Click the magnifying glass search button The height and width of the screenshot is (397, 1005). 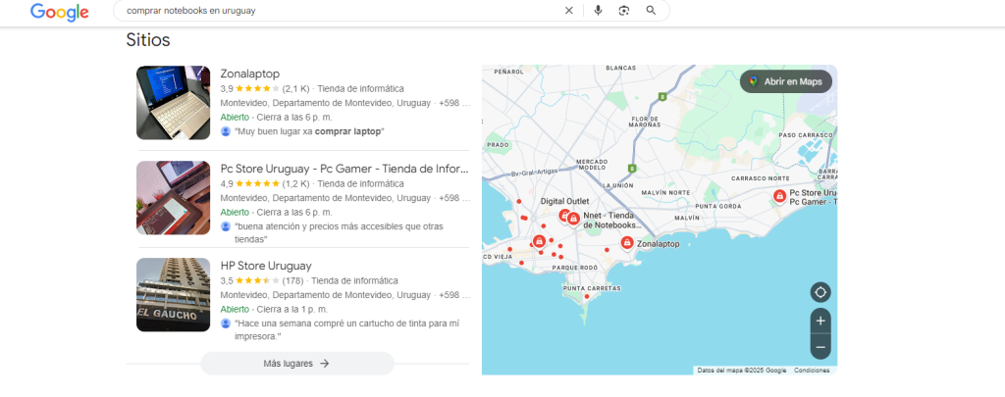click(651, 11)
